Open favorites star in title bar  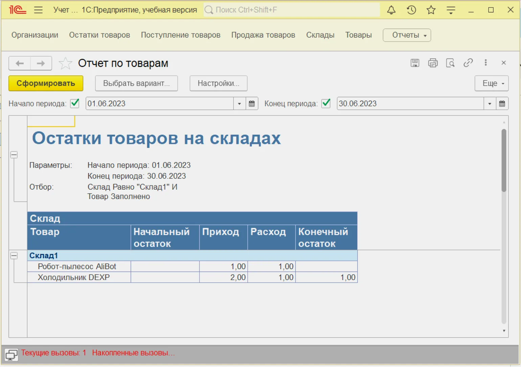(x=431, y=10)
